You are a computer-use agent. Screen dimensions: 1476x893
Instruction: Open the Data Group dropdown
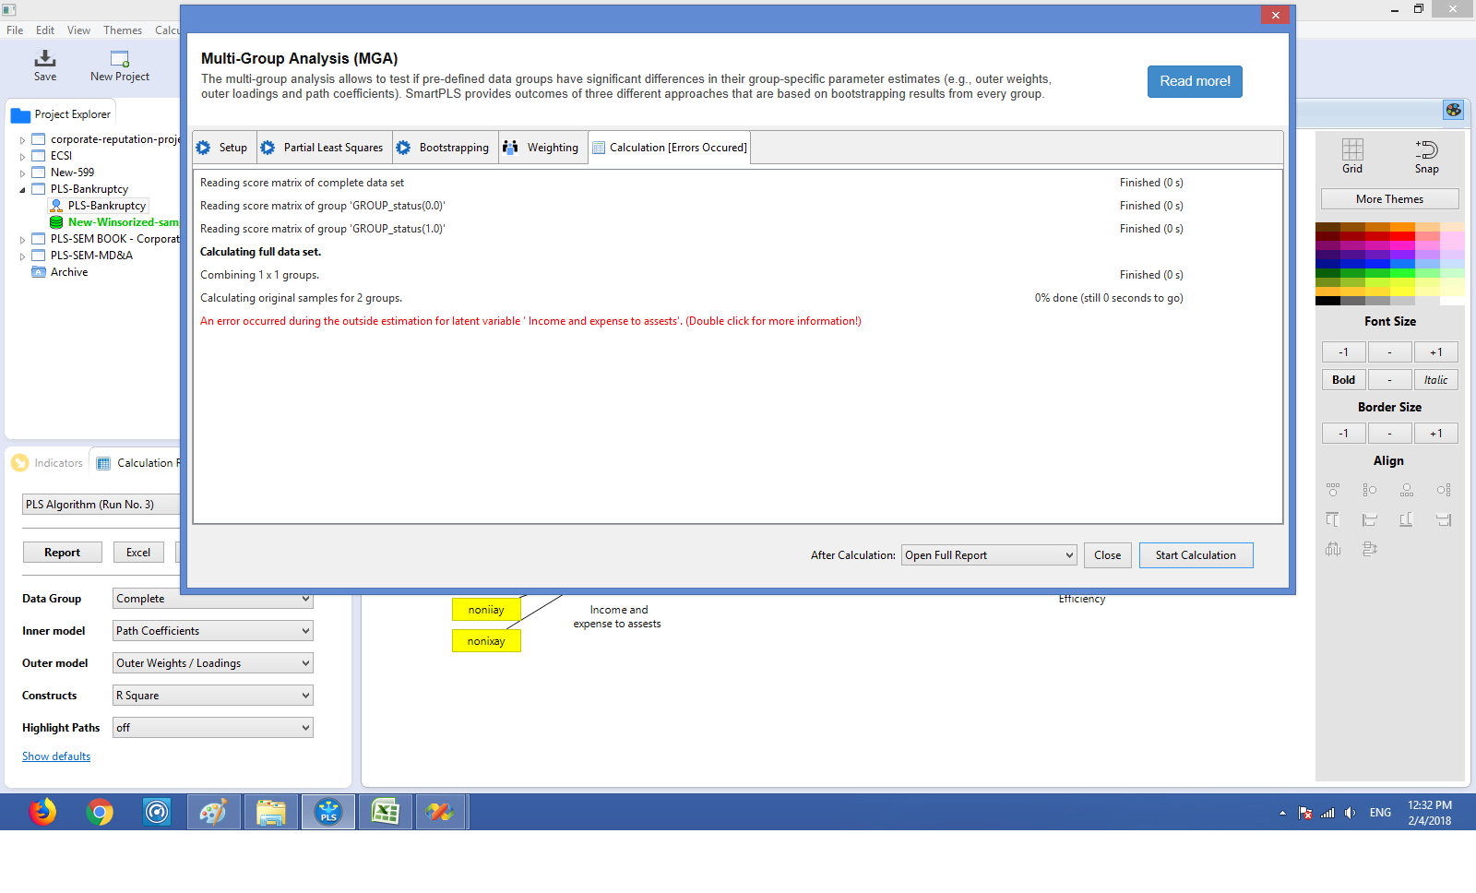point(213,599)
